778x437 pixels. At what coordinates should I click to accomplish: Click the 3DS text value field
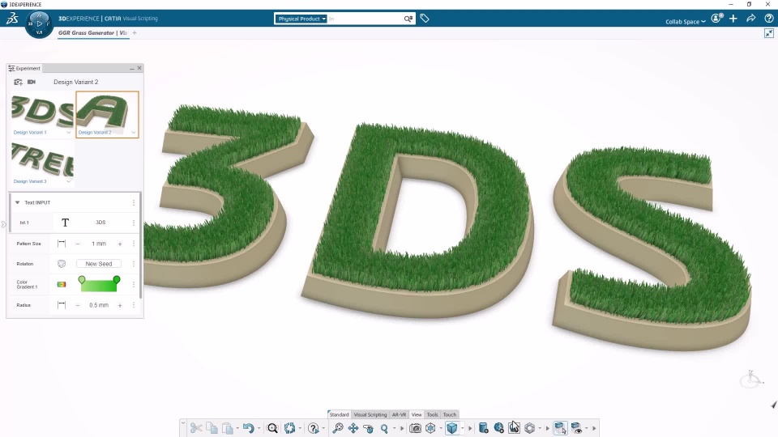coord(100,223)
